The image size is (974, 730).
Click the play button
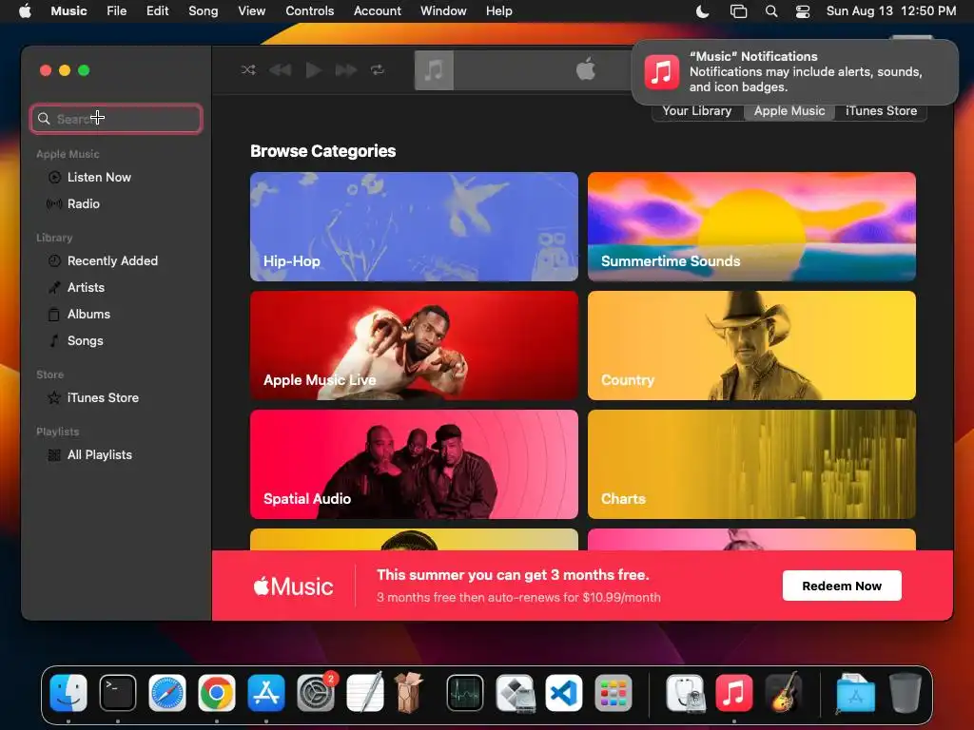(314, 70)
